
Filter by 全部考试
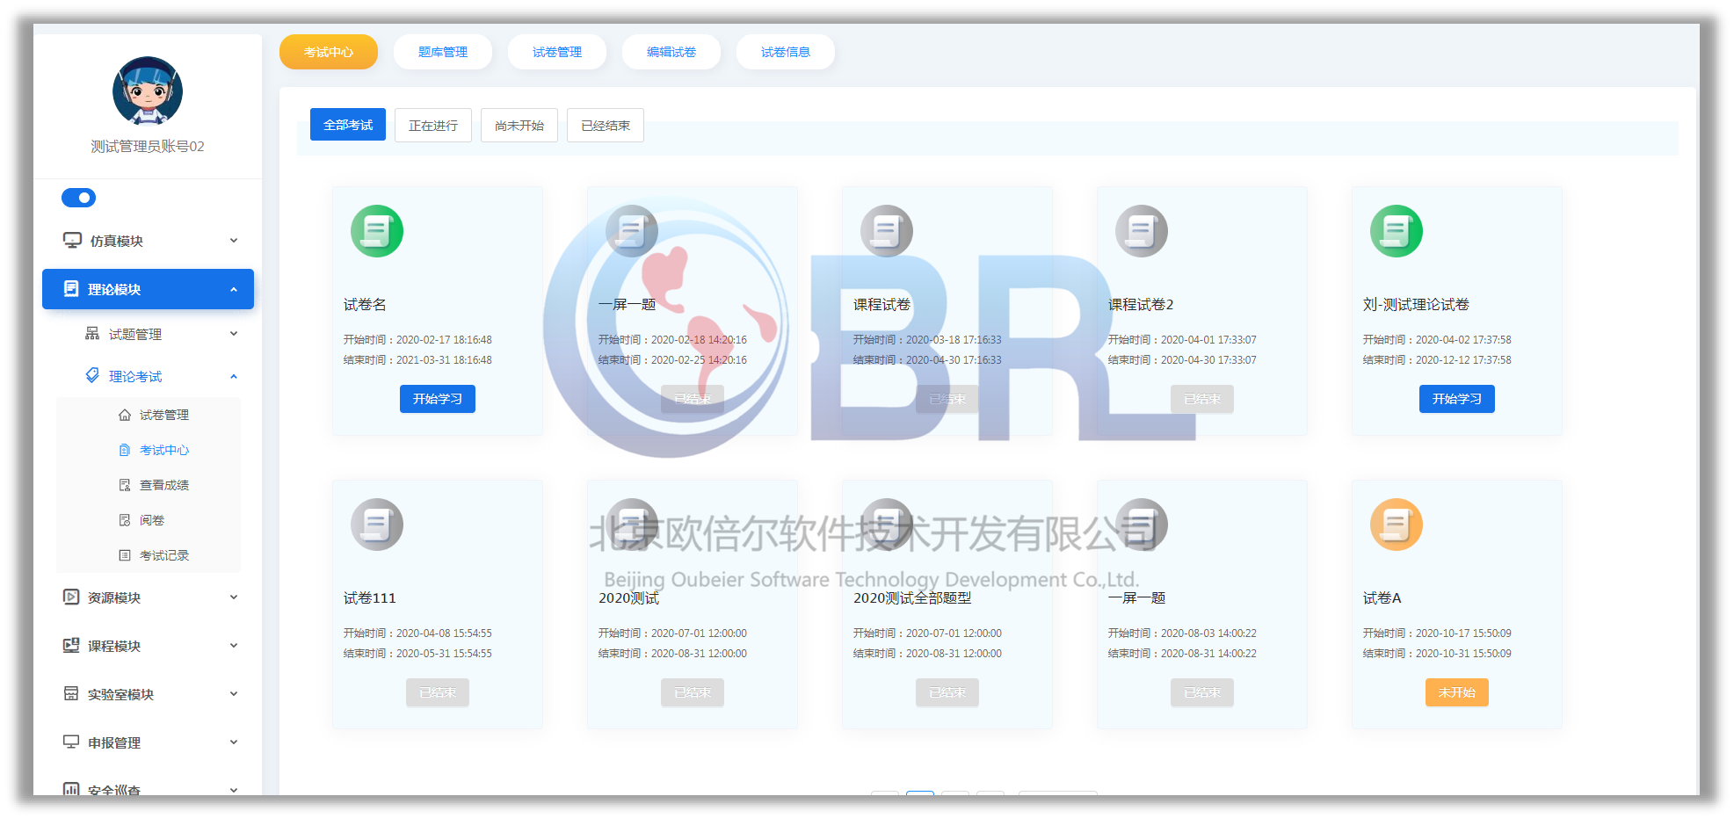tap(348, 125)
